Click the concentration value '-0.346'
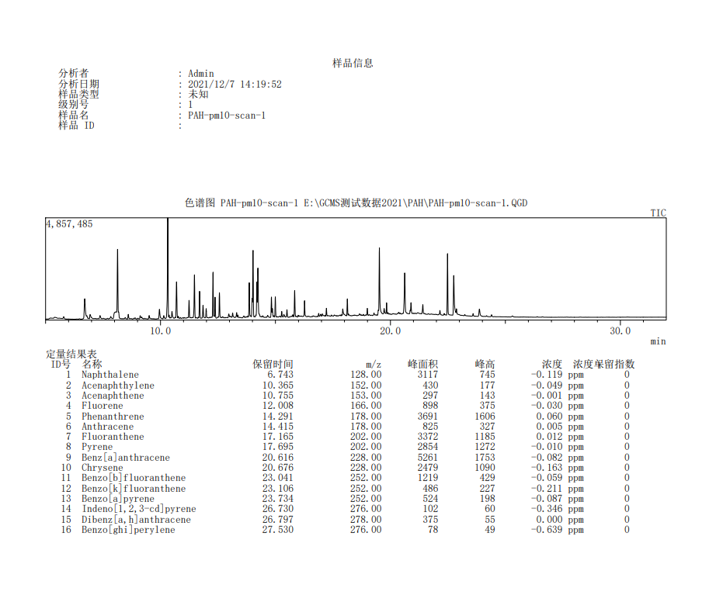The width and height of the screenshot is (723, 616). (x=547, y=509)
